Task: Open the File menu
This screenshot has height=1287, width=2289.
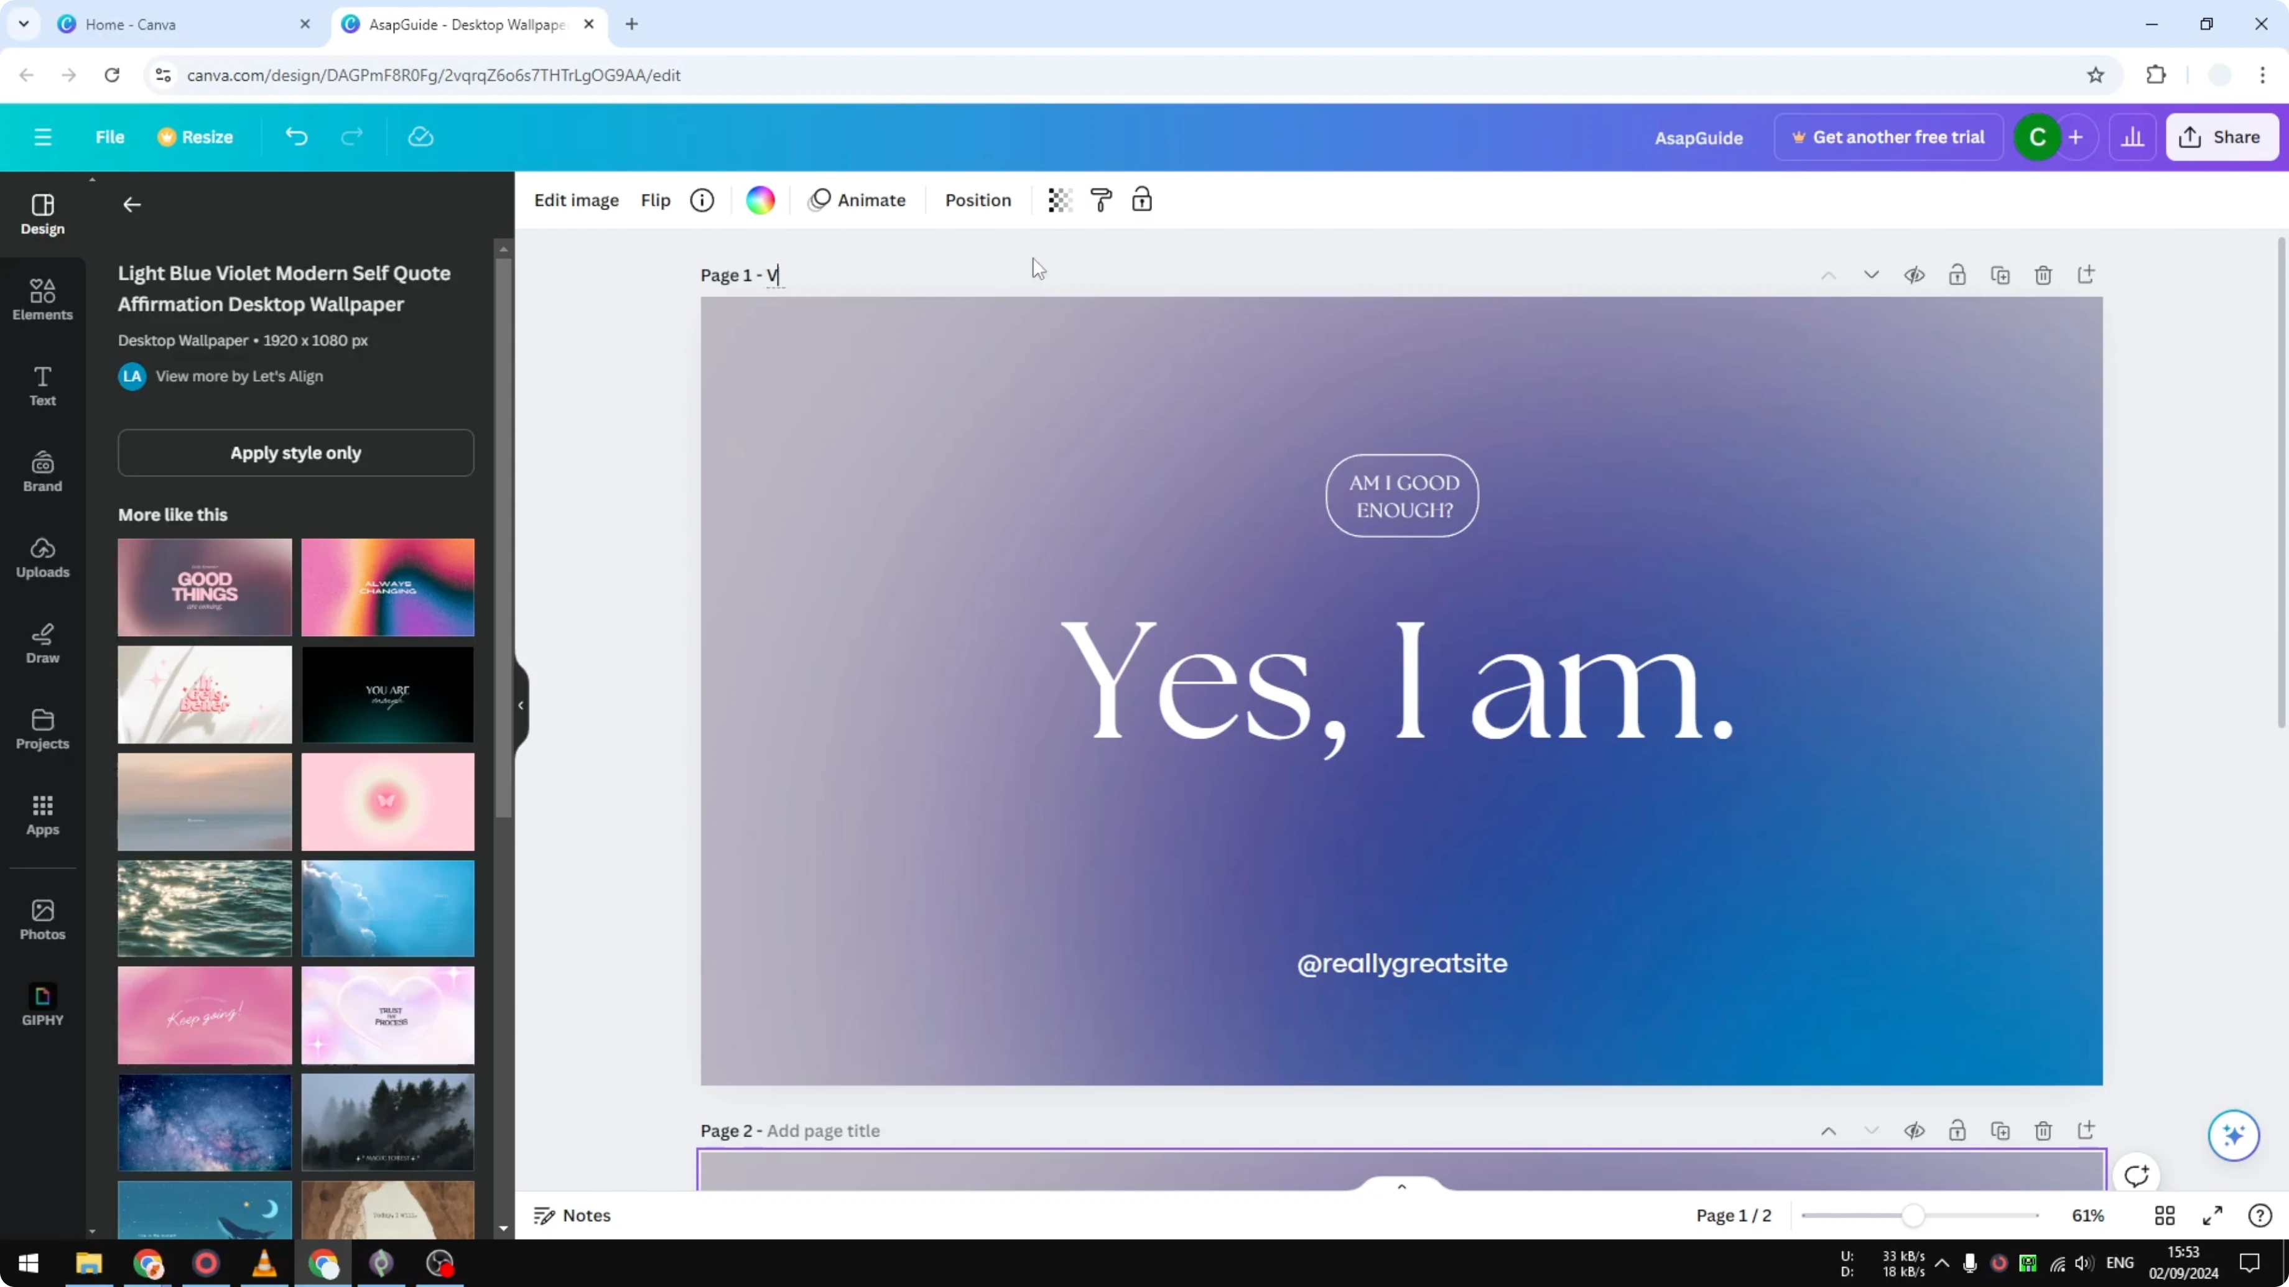Action: click(x=110, y=137)
